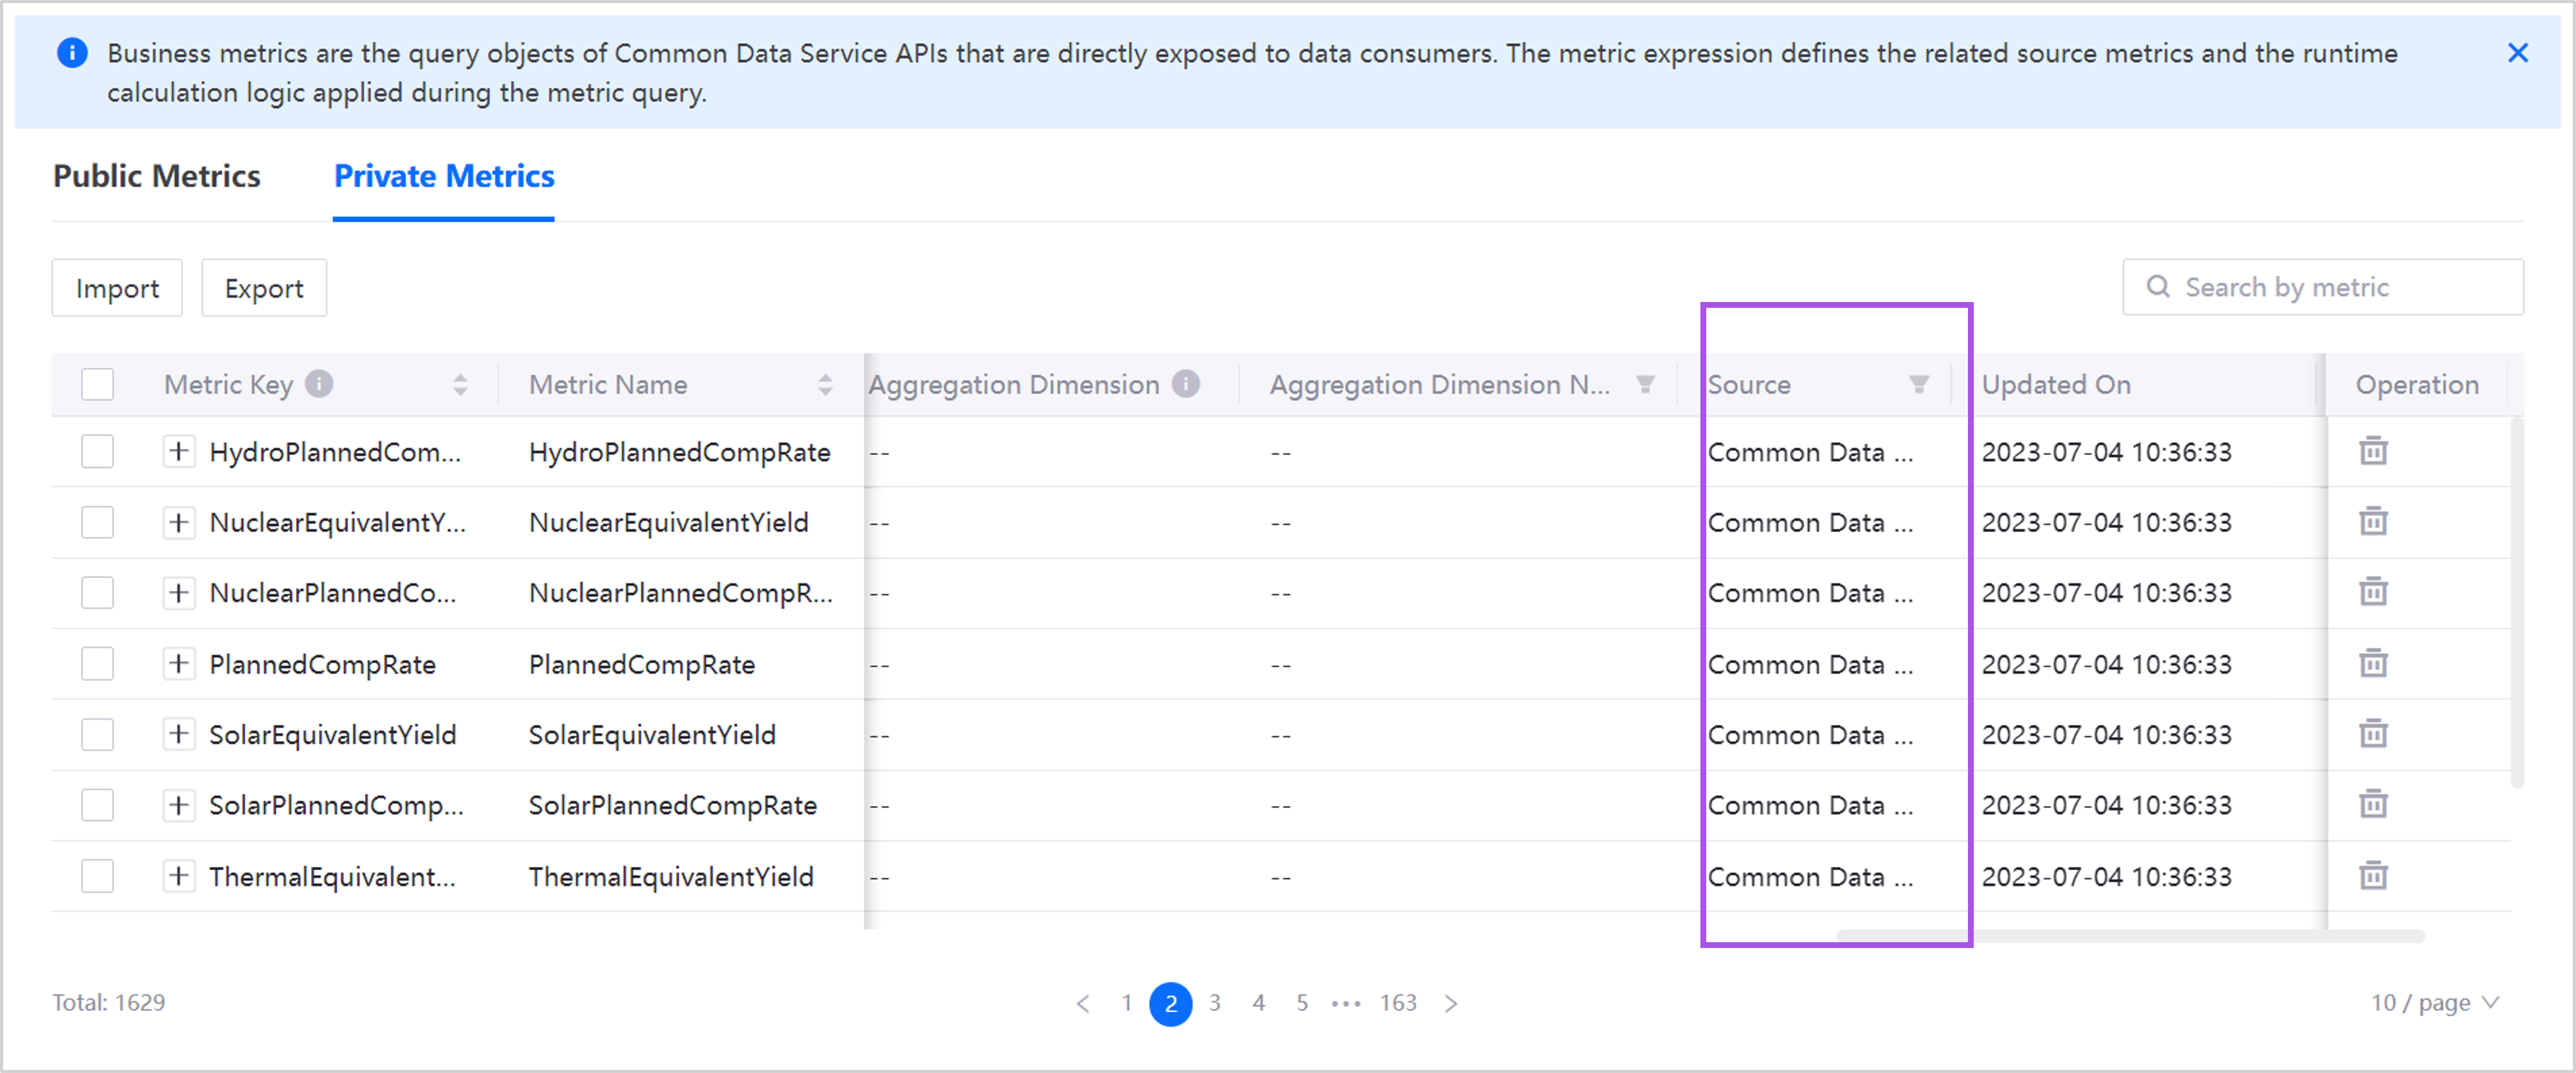Expand the SolarPlannedCompRate row details
2576x1073 pixels.
tap(178, 805)
